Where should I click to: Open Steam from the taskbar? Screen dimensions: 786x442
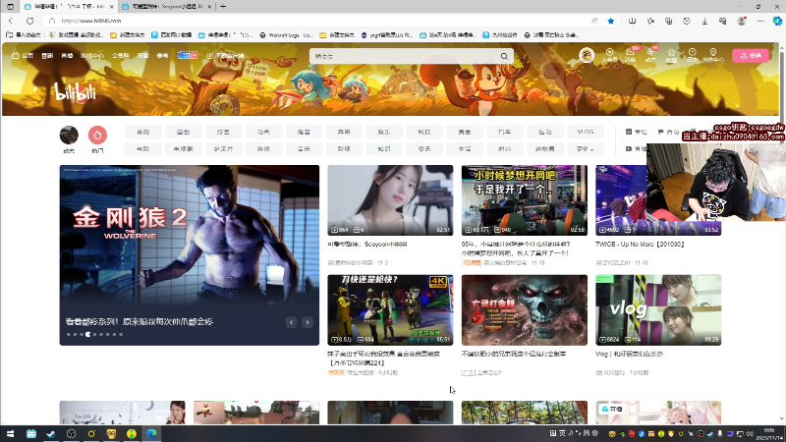pyautogui.click(x=51, y=433)
